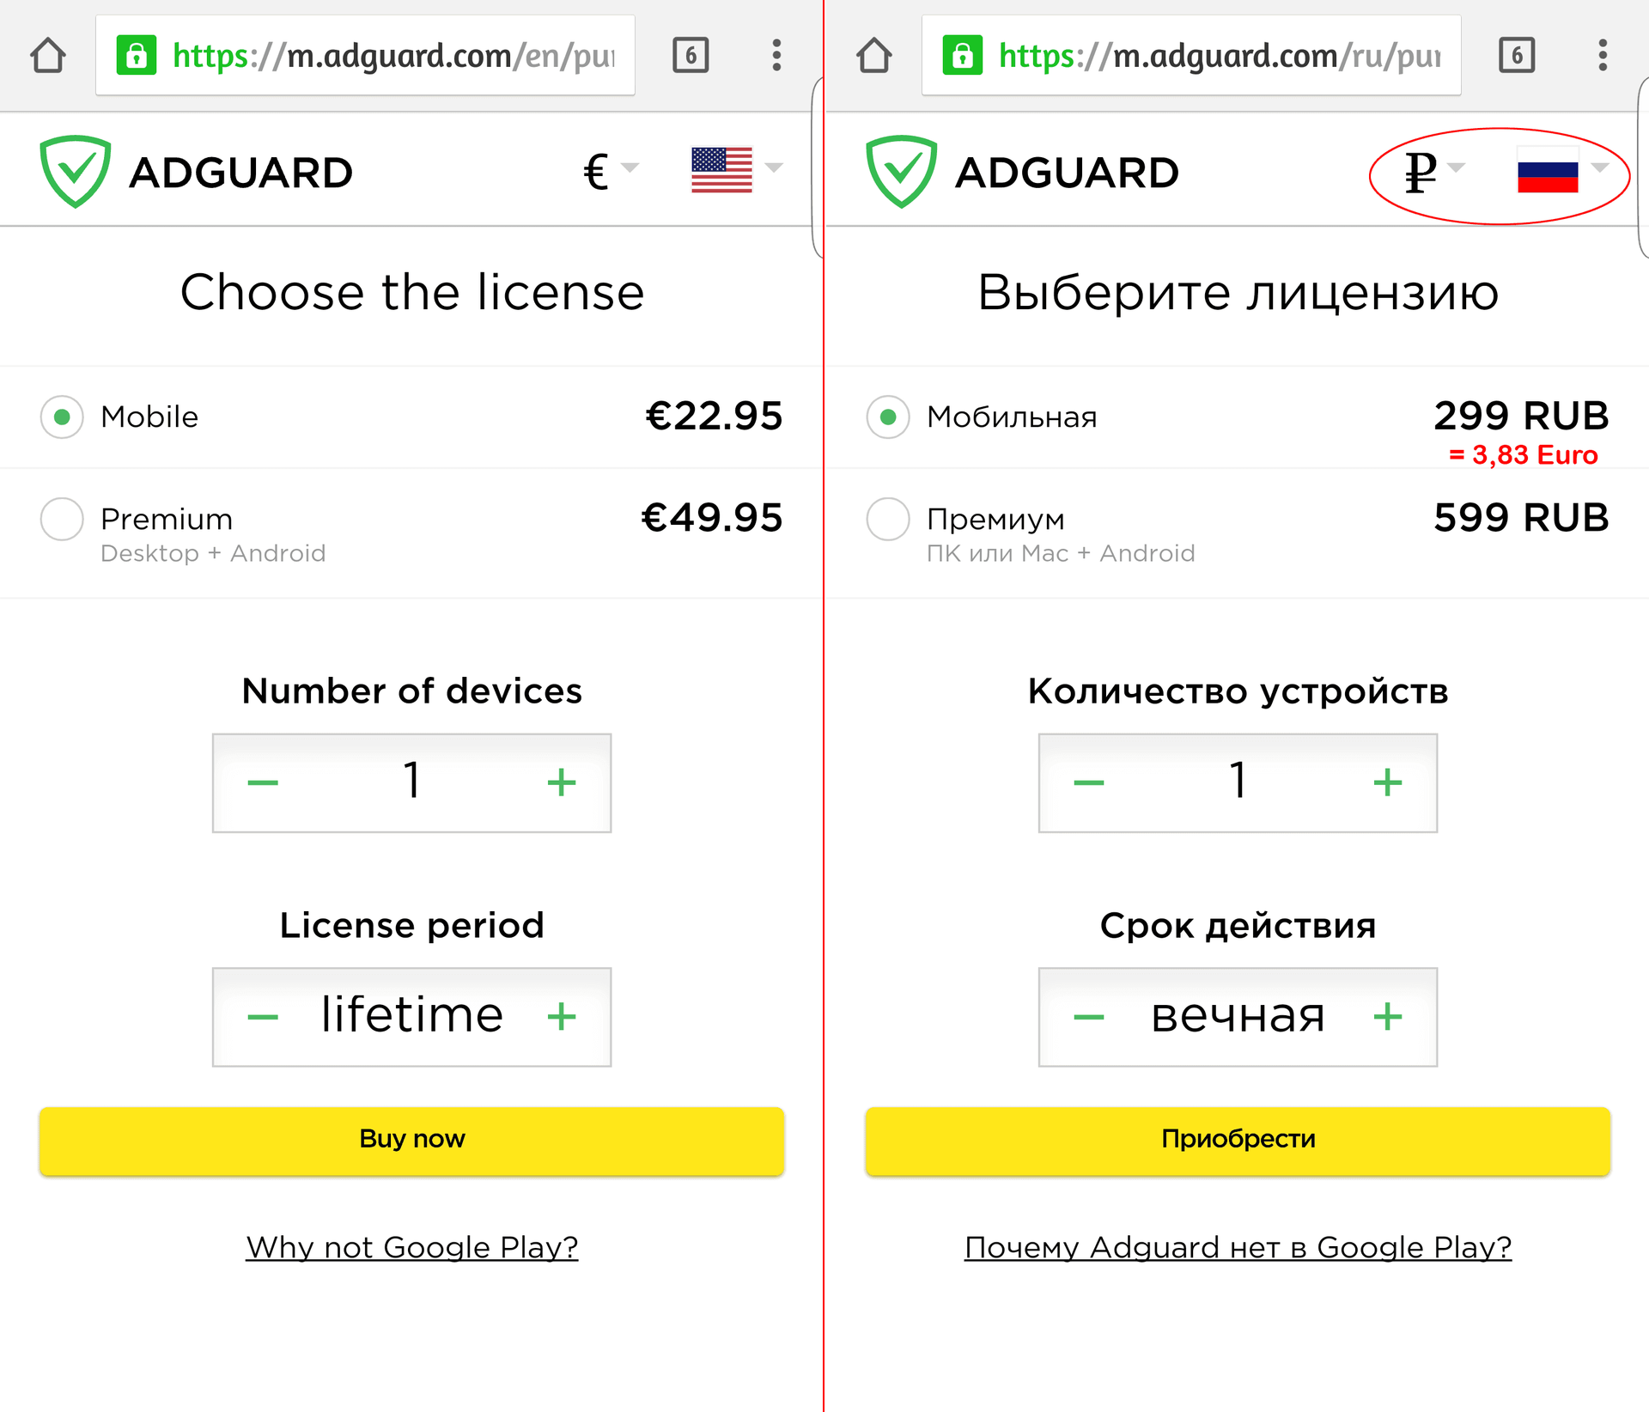
Task: Open the Why not Google Play? link
Action: point(411,1247)
